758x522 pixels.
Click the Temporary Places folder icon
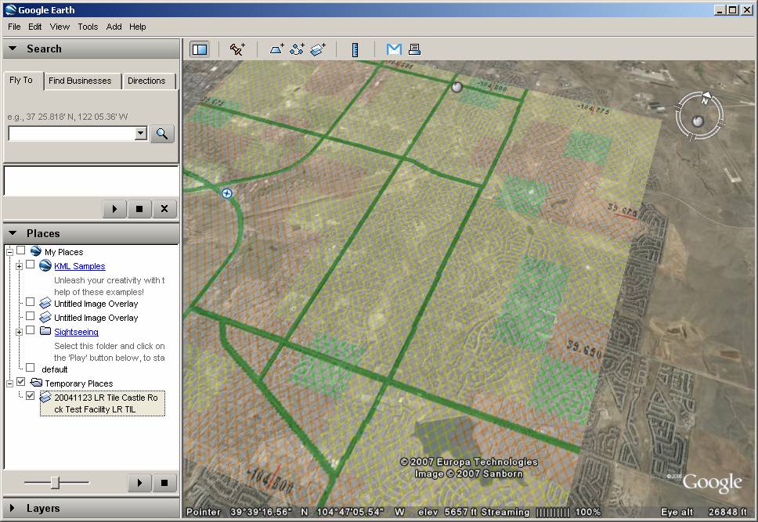[x=36, y=383]
